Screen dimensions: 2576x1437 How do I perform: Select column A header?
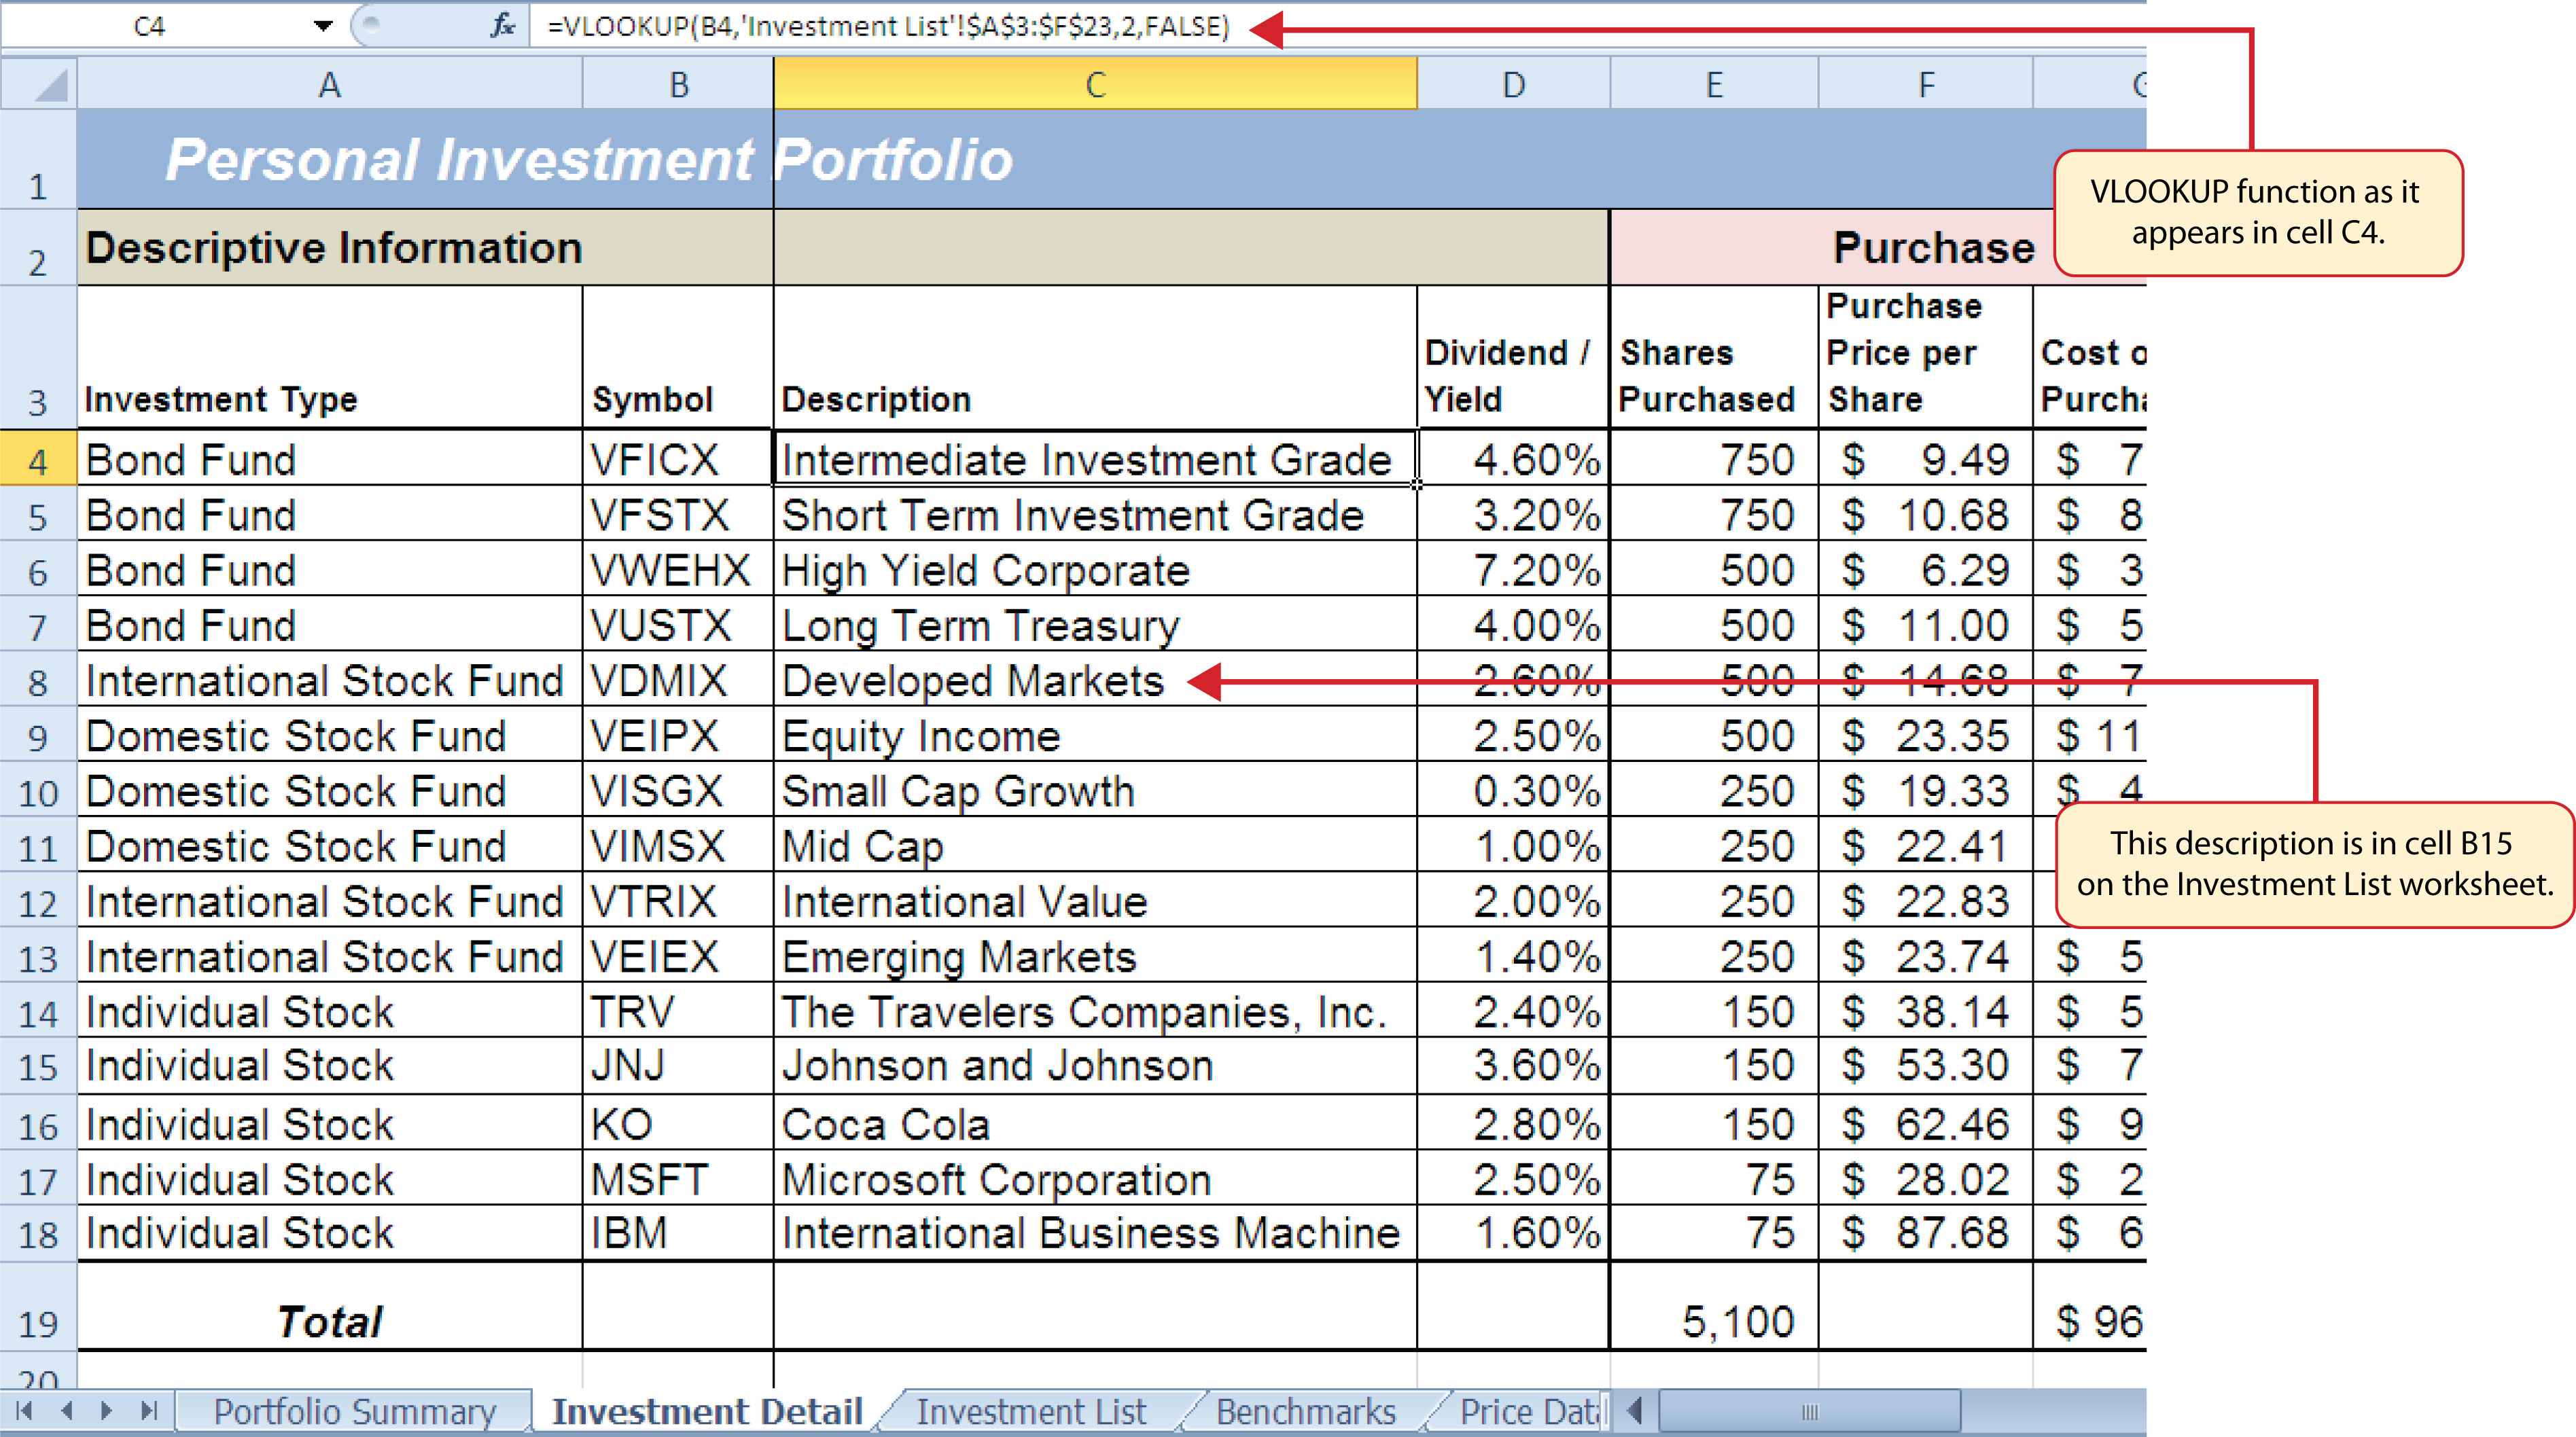[329, 84]
